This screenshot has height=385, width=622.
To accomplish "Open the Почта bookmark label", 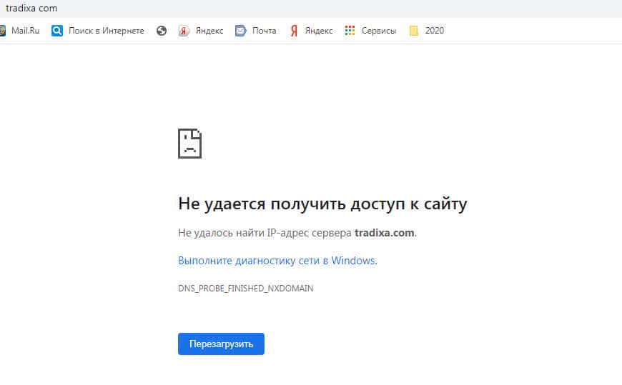I will click(265, 31).
